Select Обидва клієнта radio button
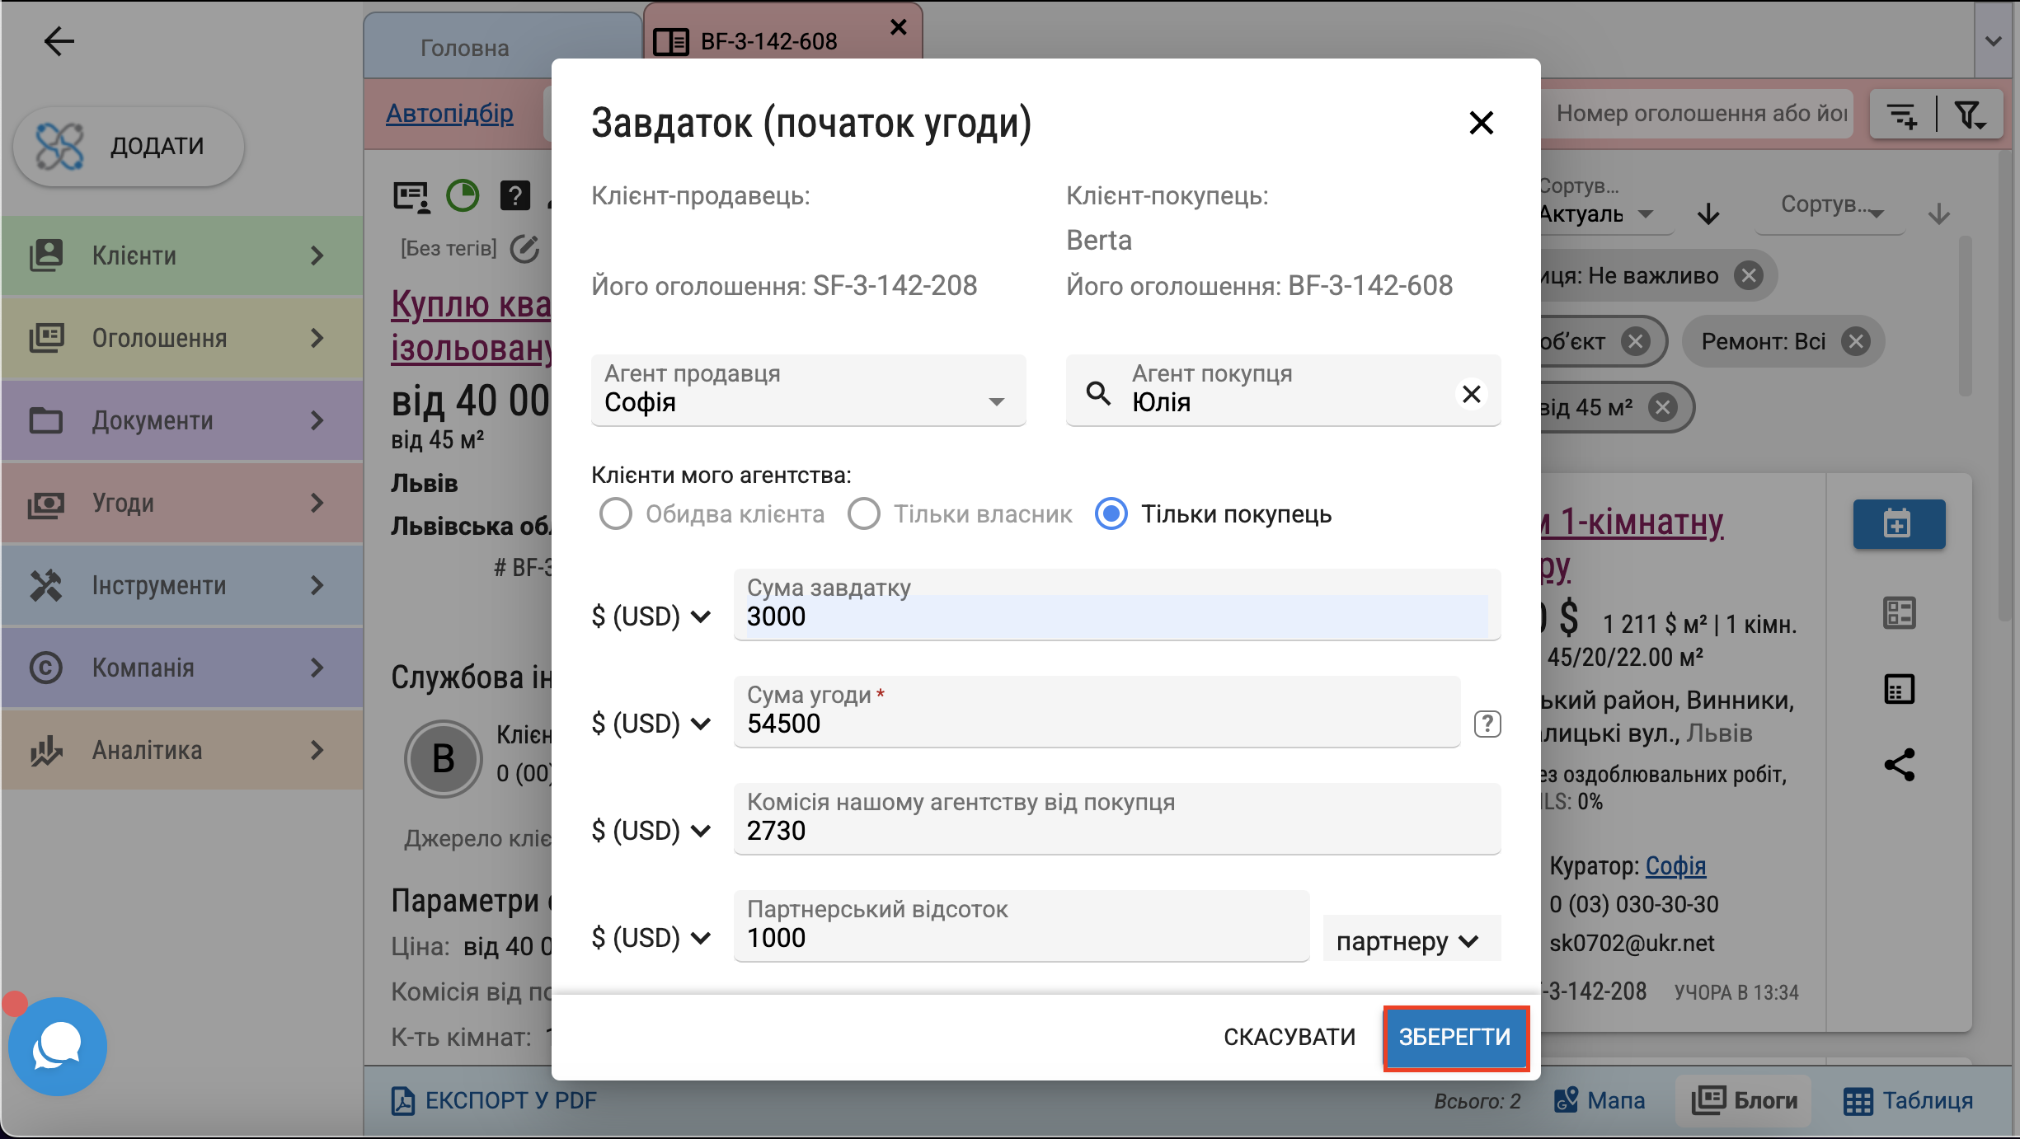The image size is (2020, 1139). 616,513
